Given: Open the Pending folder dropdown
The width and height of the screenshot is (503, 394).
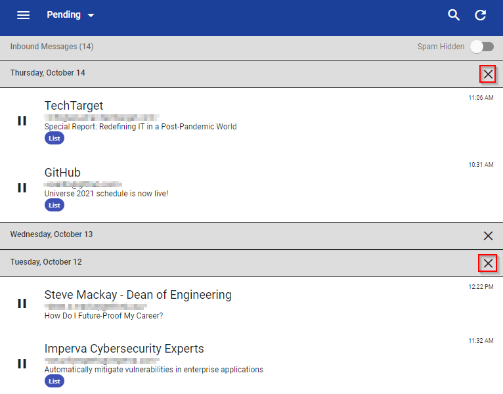Looking at the screenshot, I should pos(70,14).
